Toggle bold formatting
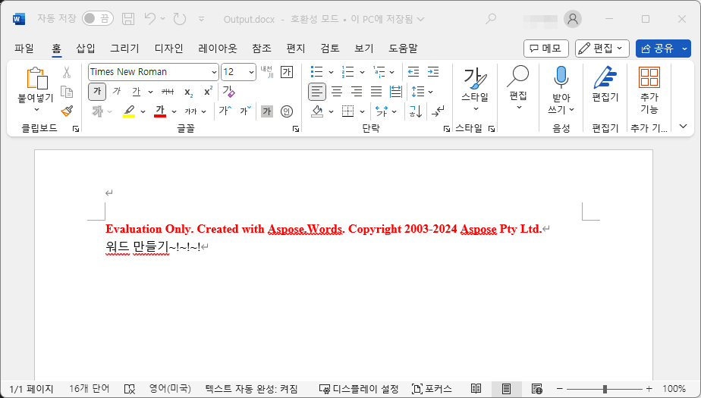This screenshot has width=701, height=398. [x=97, y=92]
